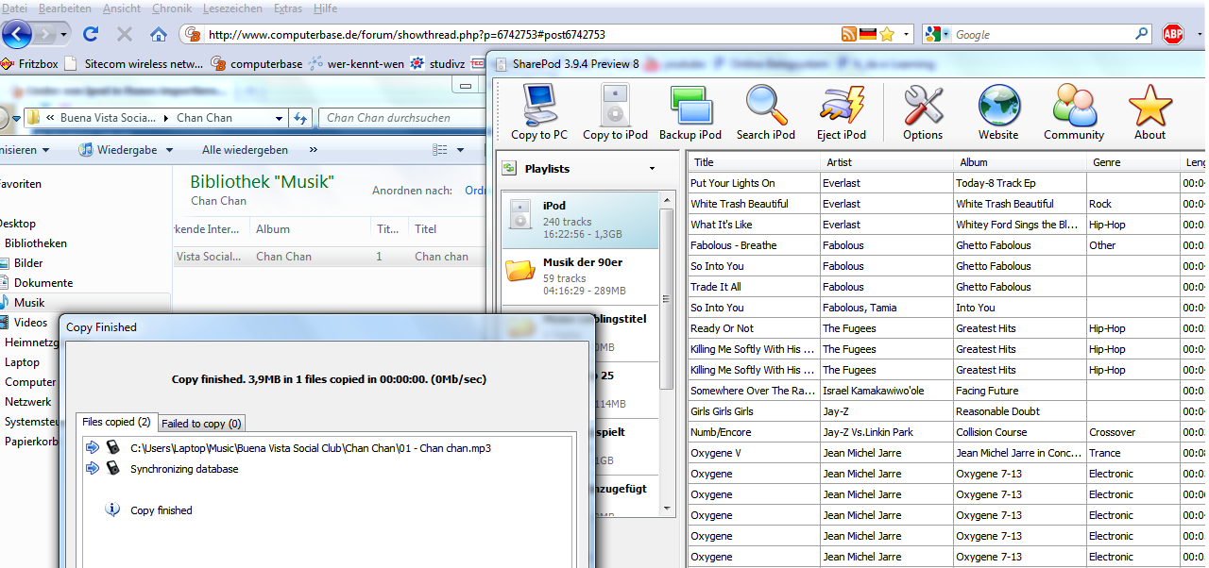Click the Firefox forward arrow
Image resolution: width=1209 pixels, height=568 pixels.
[45, 34]
